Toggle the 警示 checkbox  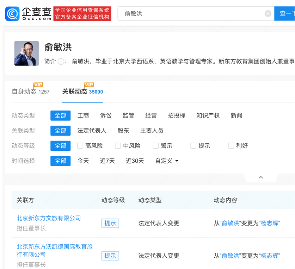[x=156, y=146]
